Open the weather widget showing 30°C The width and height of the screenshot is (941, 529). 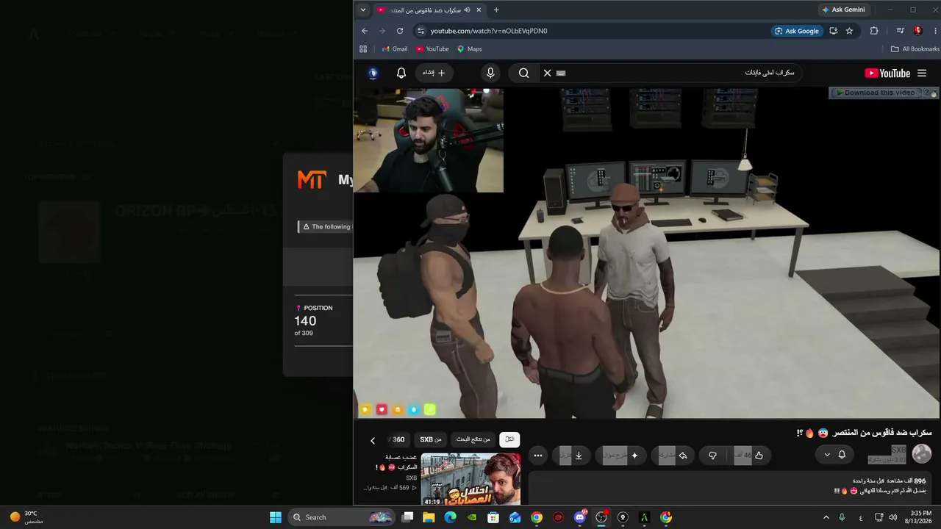pos(26,517)
